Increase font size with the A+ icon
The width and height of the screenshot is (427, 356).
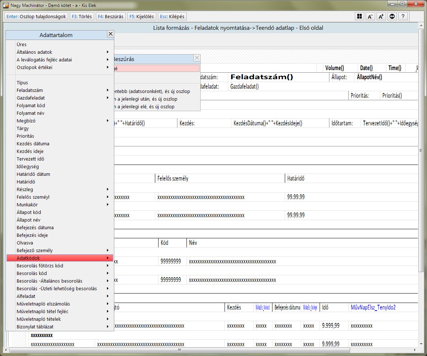tap(381, 16)
